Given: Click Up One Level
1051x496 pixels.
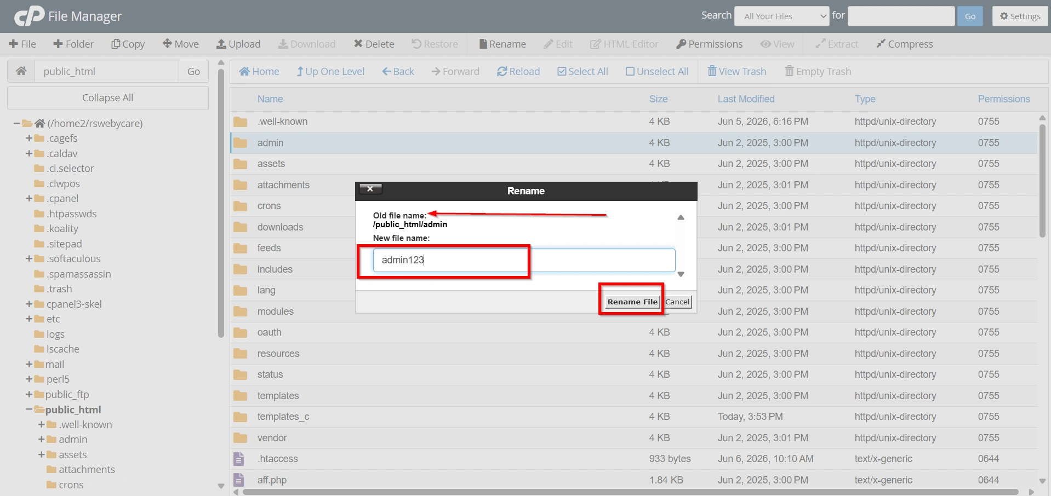Looking at the screenshot, I should [x=330, y=71].
